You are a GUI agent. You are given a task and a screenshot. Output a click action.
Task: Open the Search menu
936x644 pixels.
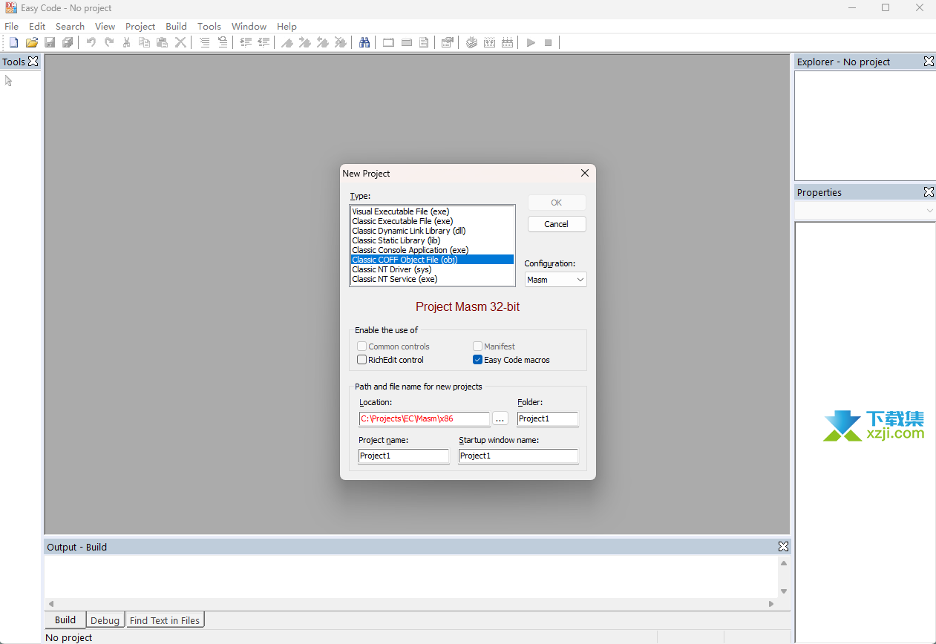tap(71, 26)
